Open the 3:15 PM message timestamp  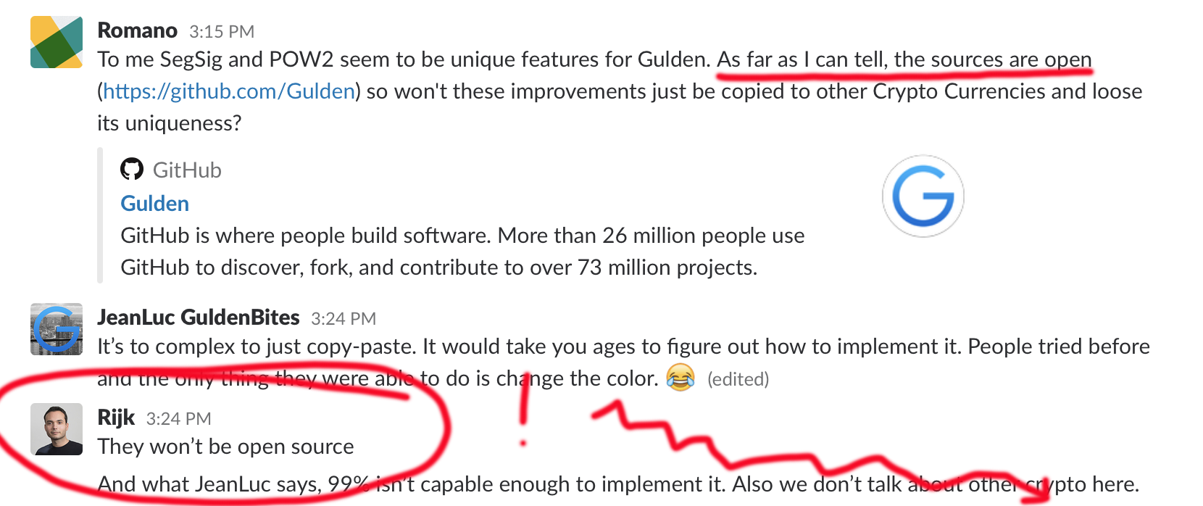(x=222, y=32)
